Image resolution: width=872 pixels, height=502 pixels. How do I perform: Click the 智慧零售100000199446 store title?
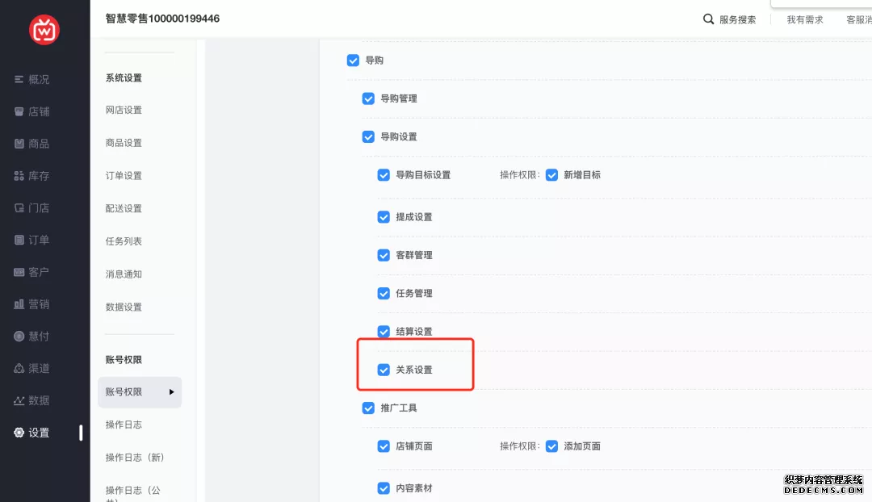(x=162, y=19)
